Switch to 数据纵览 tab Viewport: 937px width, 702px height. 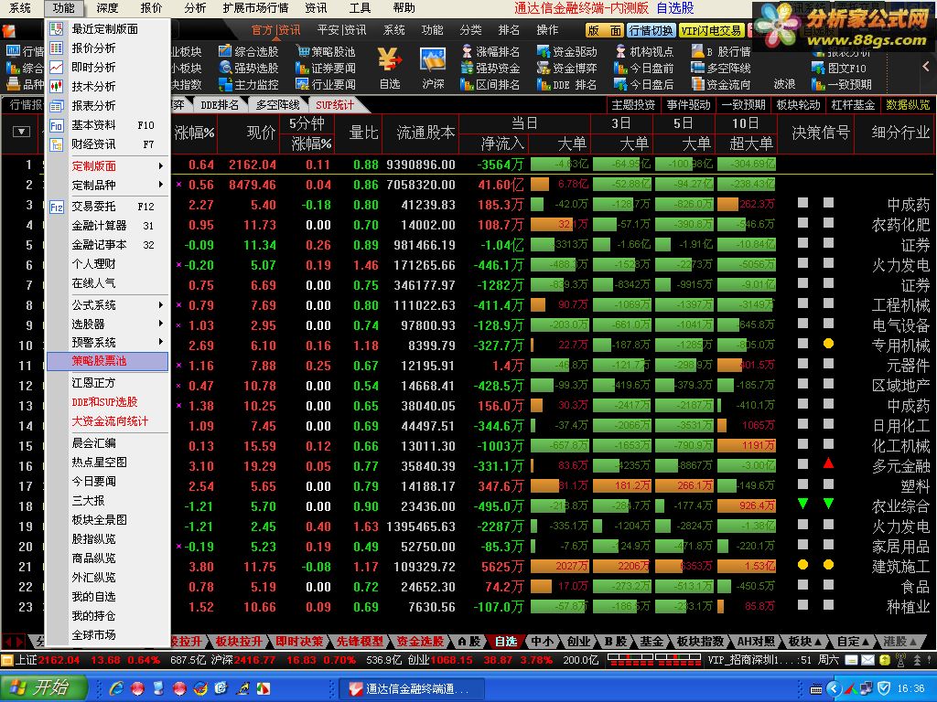[x=908, y=105]
